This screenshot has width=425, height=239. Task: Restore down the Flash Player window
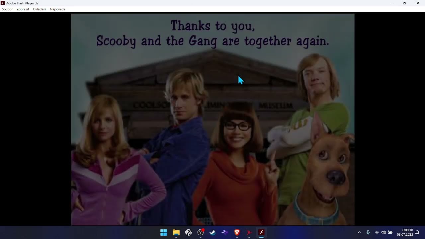pyautogui.click(x=405, y=3)
